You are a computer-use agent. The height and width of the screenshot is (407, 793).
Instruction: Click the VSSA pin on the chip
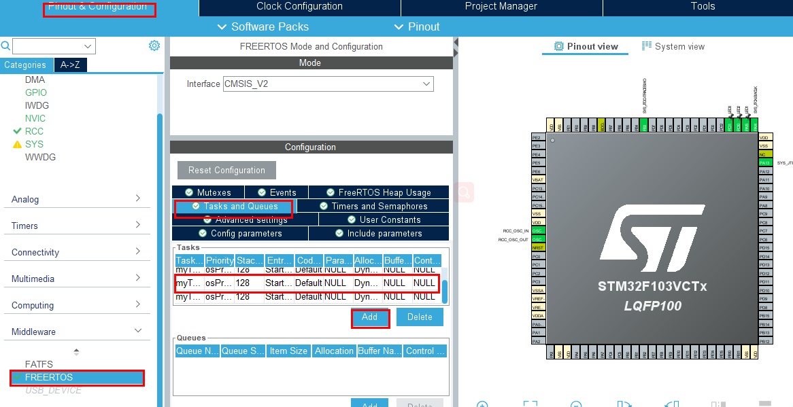click(x=537, y=290)
